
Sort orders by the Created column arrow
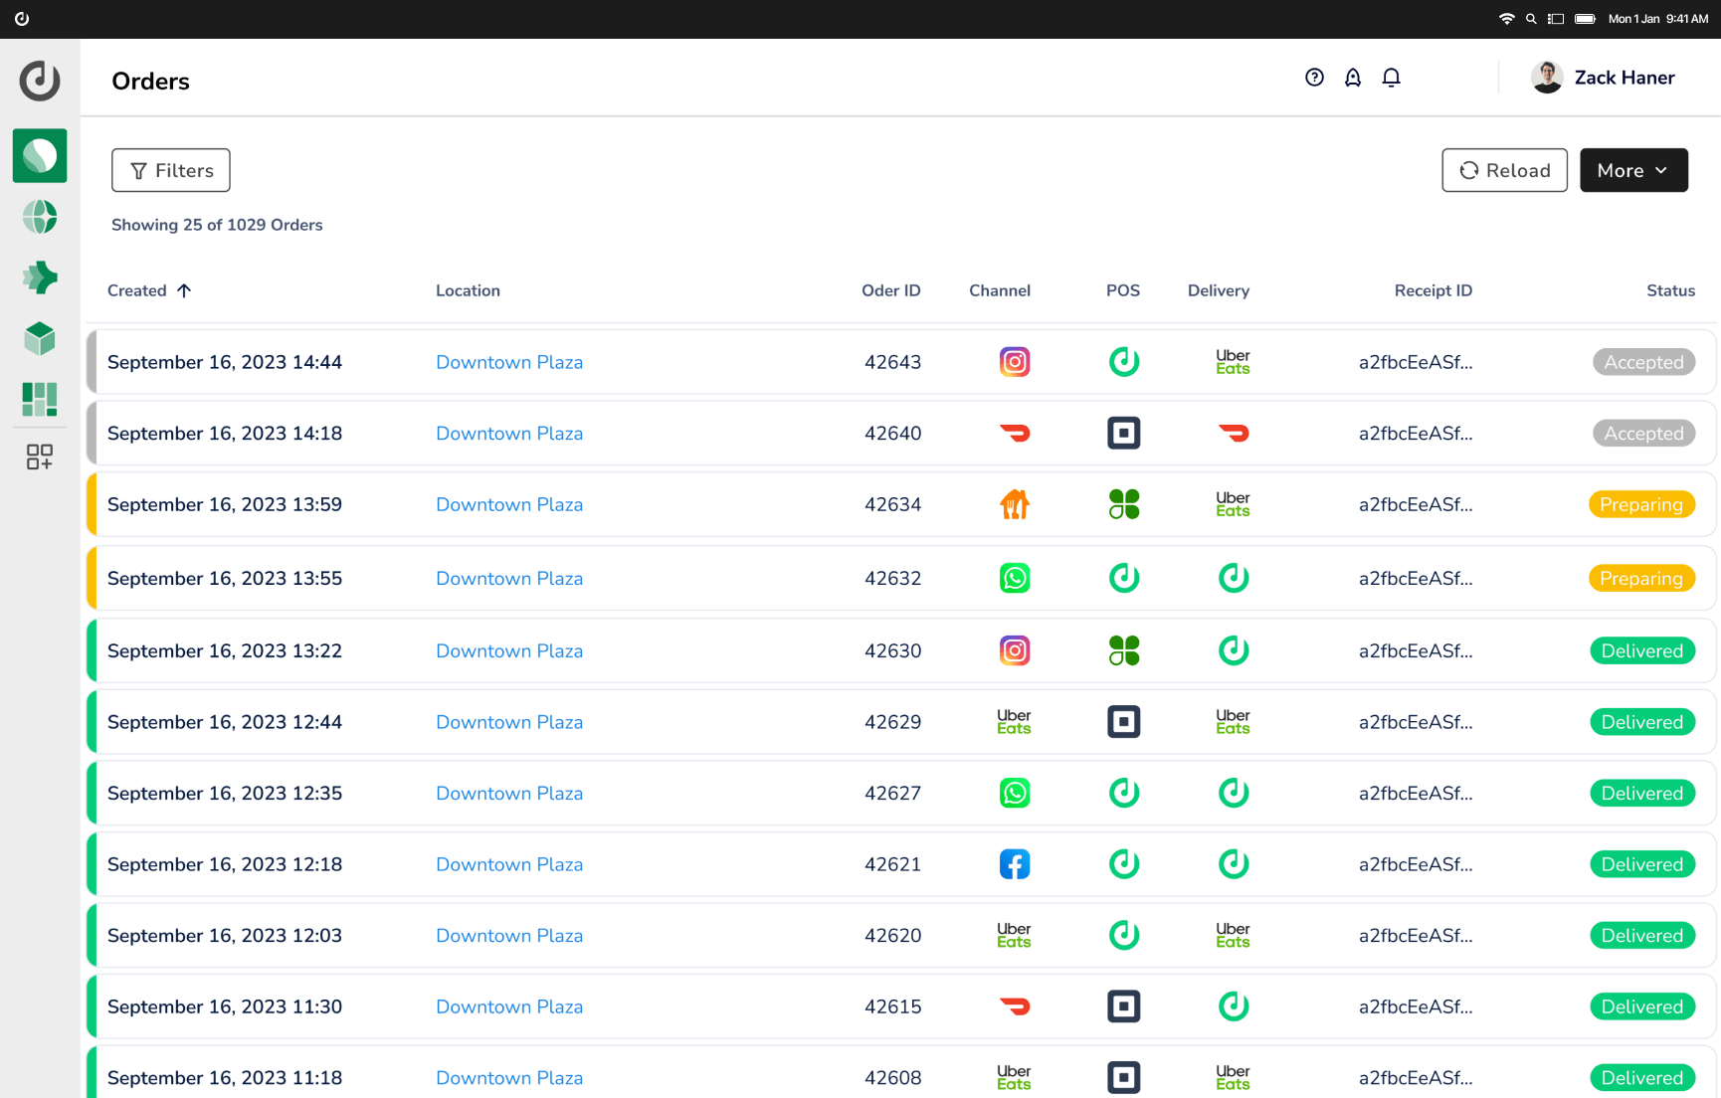(x=184, y=290)
